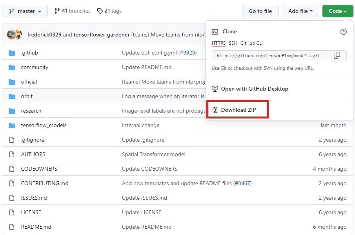Image resolution: width=355 pixels, height=235 pixels.
Task: Click the tag icon beside 21 tags
Action: [x=100, y=11]
